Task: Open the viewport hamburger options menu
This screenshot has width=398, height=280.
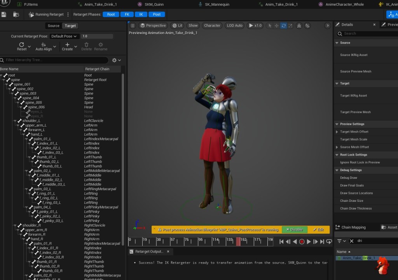Action: point(133,26)
